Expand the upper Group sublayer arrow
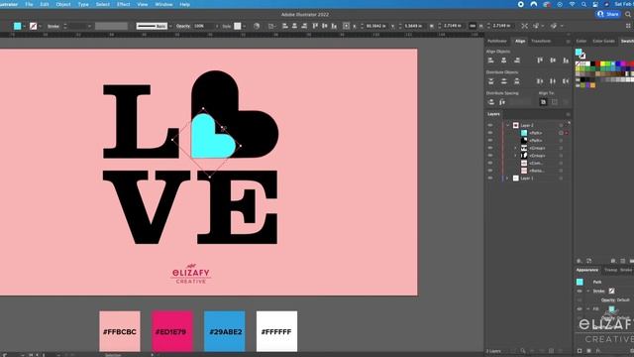Image resolution: width=634 pixels, height=357 pixels. tap(515, 148)
